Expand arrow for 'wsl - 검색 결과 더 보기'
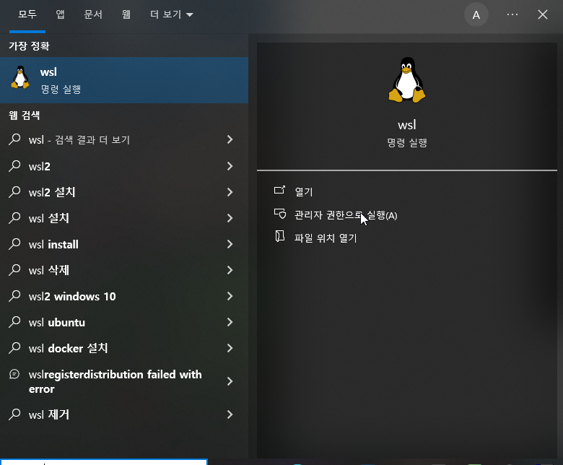The height and width of the screenshot is (465, 563). click(230, 139)
